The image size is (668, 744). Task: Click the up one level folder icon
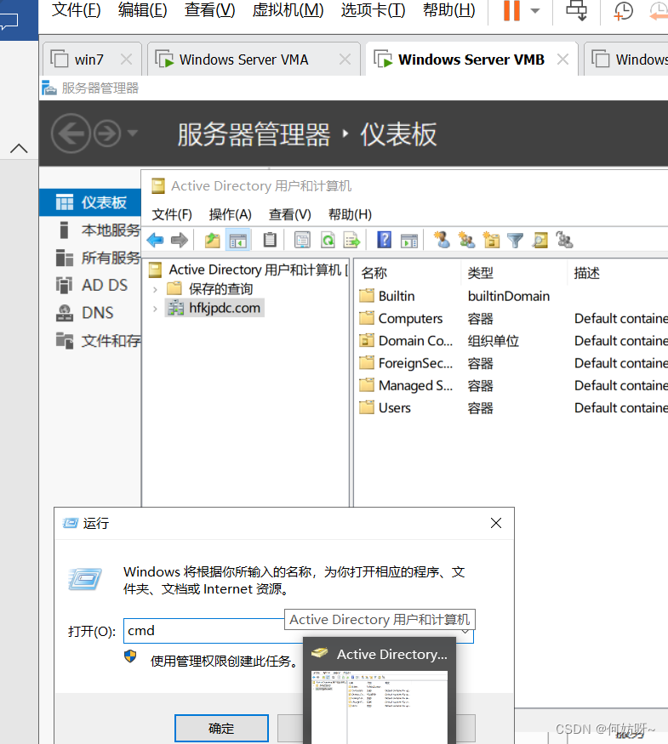tap(213, 240)
